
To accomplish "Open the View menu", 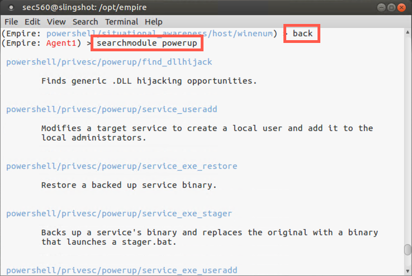I will click(56, 22).
